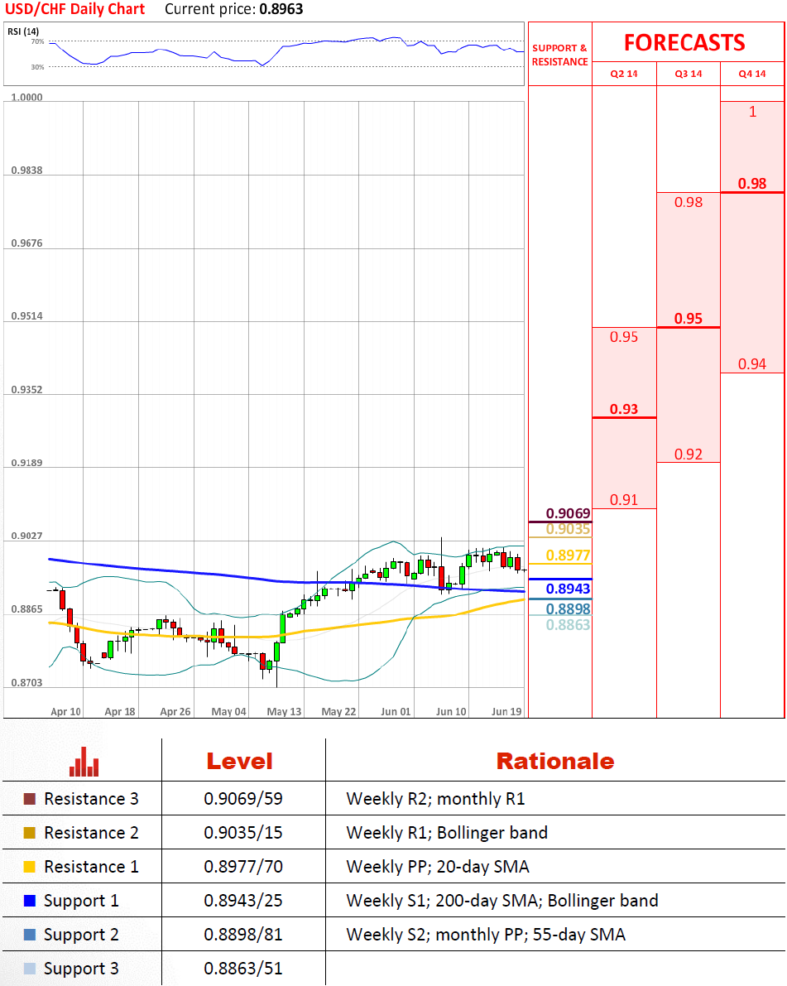
Task: Click the RSI 70% threshold label
Action: pos(38,41)
